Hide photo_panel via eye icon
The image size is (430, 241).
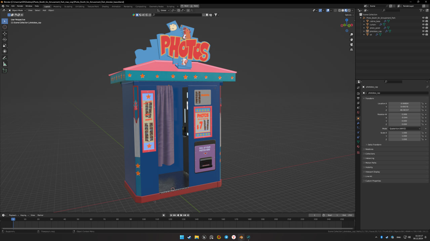(423, 28)
